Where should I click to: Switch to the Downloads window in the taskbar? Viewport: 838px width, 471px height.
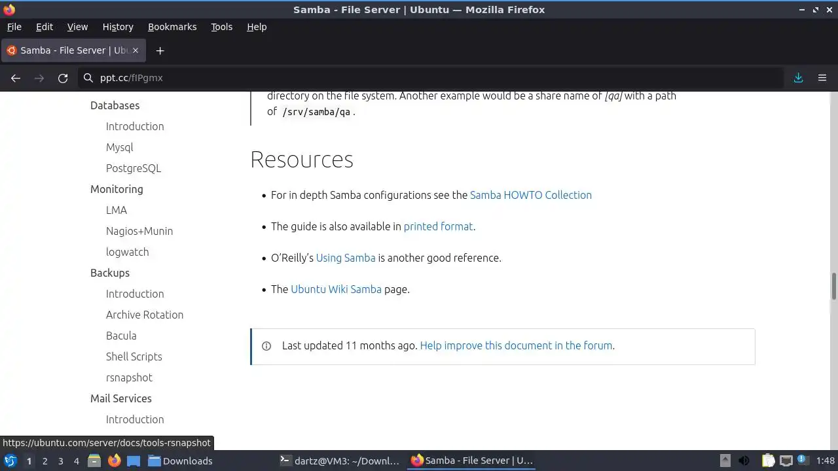[x=181, y=461]
